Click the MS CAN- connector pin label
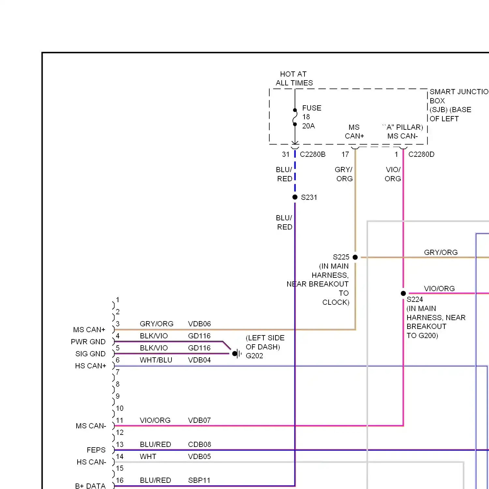The height and width of the screenshot is (489, 489). 91,426
